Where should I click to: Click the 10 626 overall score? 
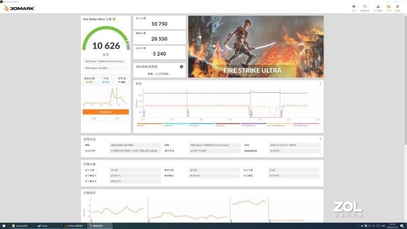tap(106, 46)
